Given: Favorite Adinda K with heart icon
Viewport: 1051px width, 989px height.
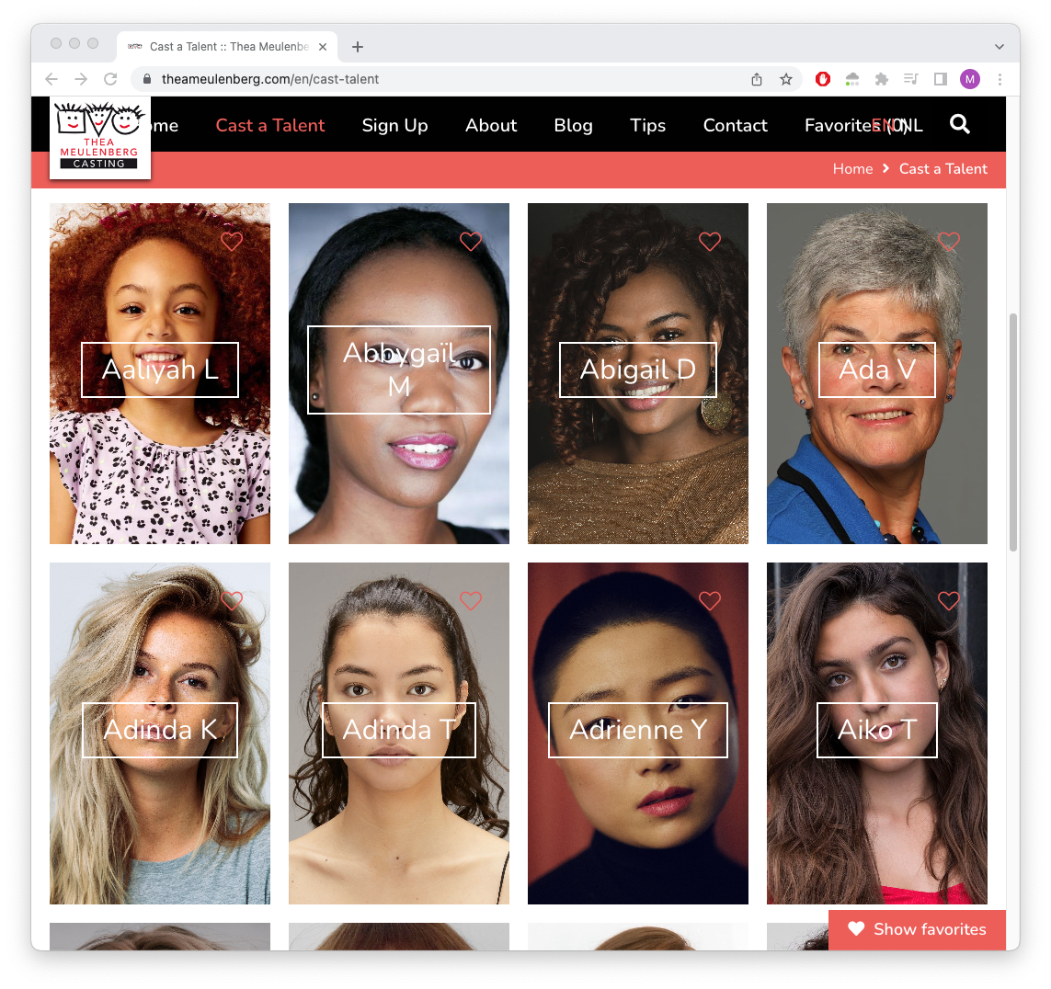Looking at the screenshot, I should click(231, 601).
